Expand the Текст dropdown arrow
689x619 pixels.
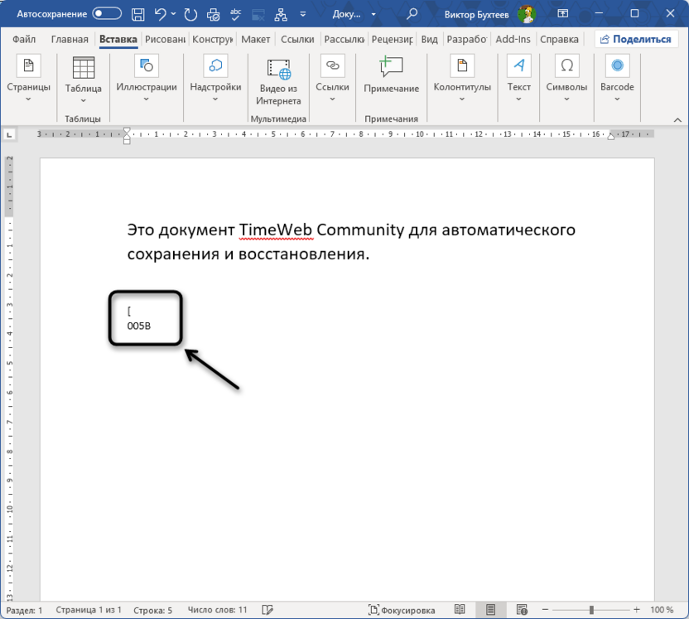[x=519, y=99]
